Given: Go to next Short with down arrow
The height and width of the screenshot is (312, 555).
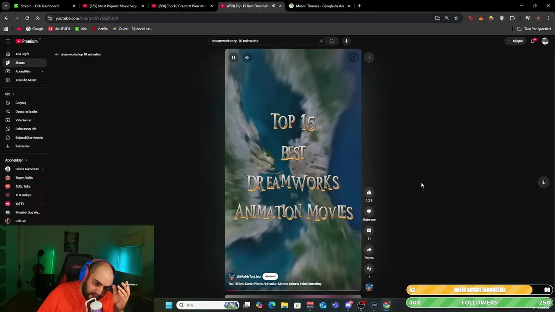Looking at the screenshot, I should (x=543, y=182).
